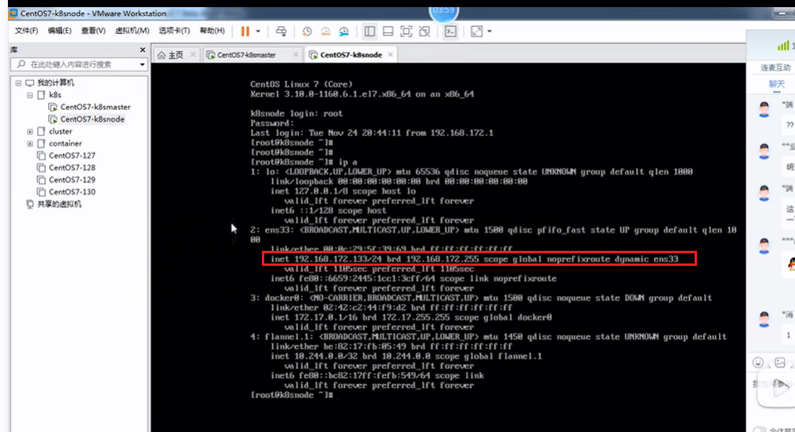795x432 pixels.
Task: Toggle the library sidebar view icon
Action: pyautogui.click(x=369, y=32)
